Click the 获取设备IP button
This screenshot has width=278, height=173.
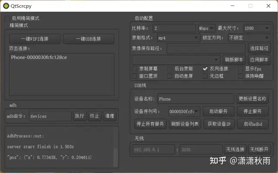tap(219, 124)
